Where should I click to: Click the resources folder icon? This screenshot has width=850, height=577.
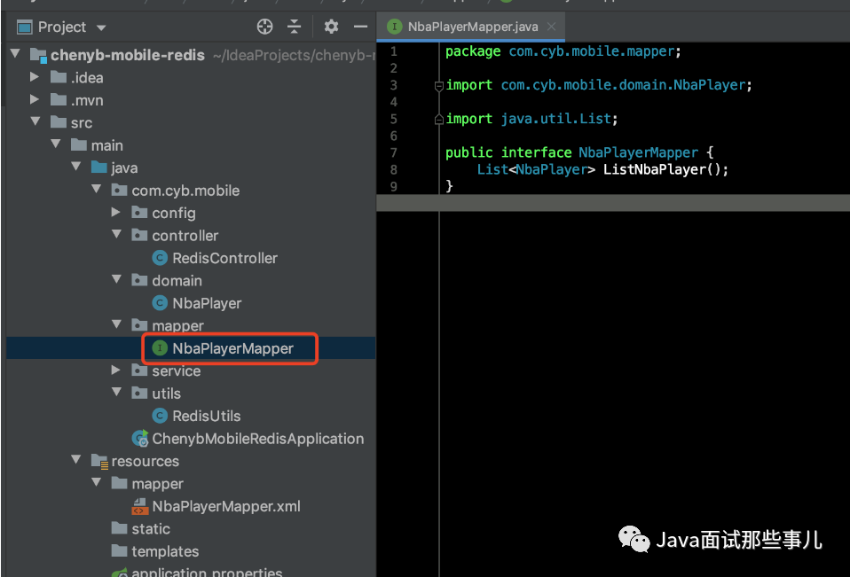tap(99, 461)
